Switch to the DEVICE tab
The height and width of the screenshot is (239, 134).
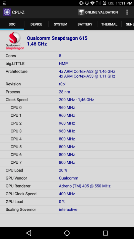click(x=36, y=24)
